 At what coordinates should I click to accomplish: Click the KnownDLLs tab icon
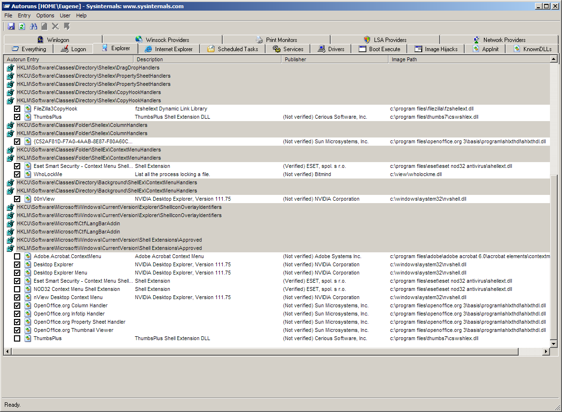(517, 49)
